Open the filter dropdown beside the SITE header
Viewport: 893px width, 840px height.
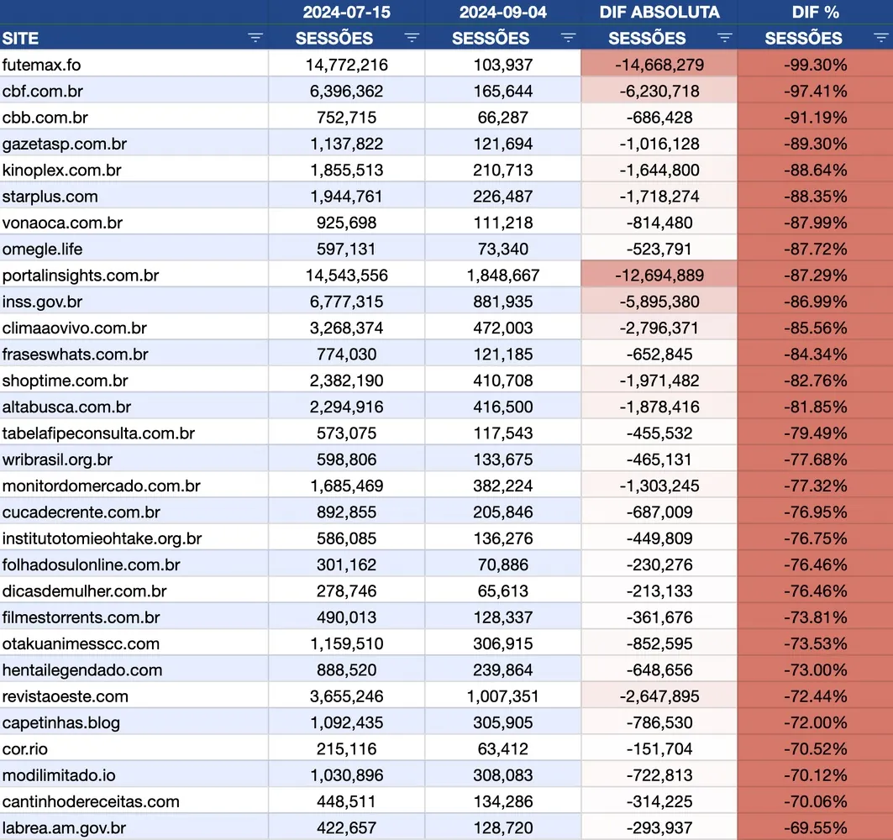click(x=255, y=38)
